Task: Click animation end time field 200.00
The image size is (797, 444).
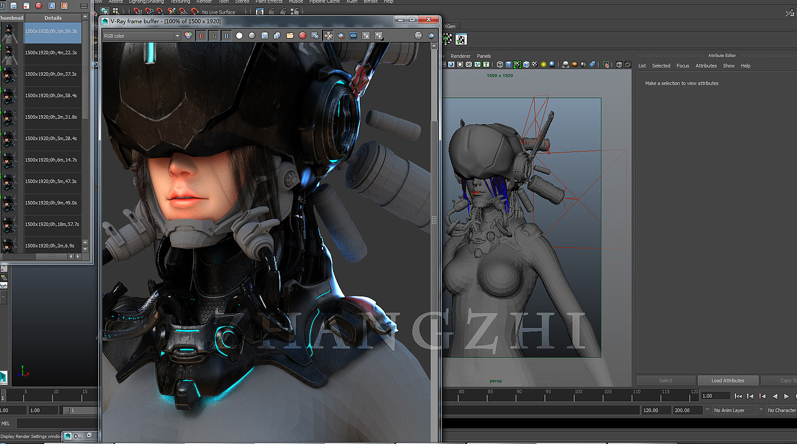Action: 687,410
